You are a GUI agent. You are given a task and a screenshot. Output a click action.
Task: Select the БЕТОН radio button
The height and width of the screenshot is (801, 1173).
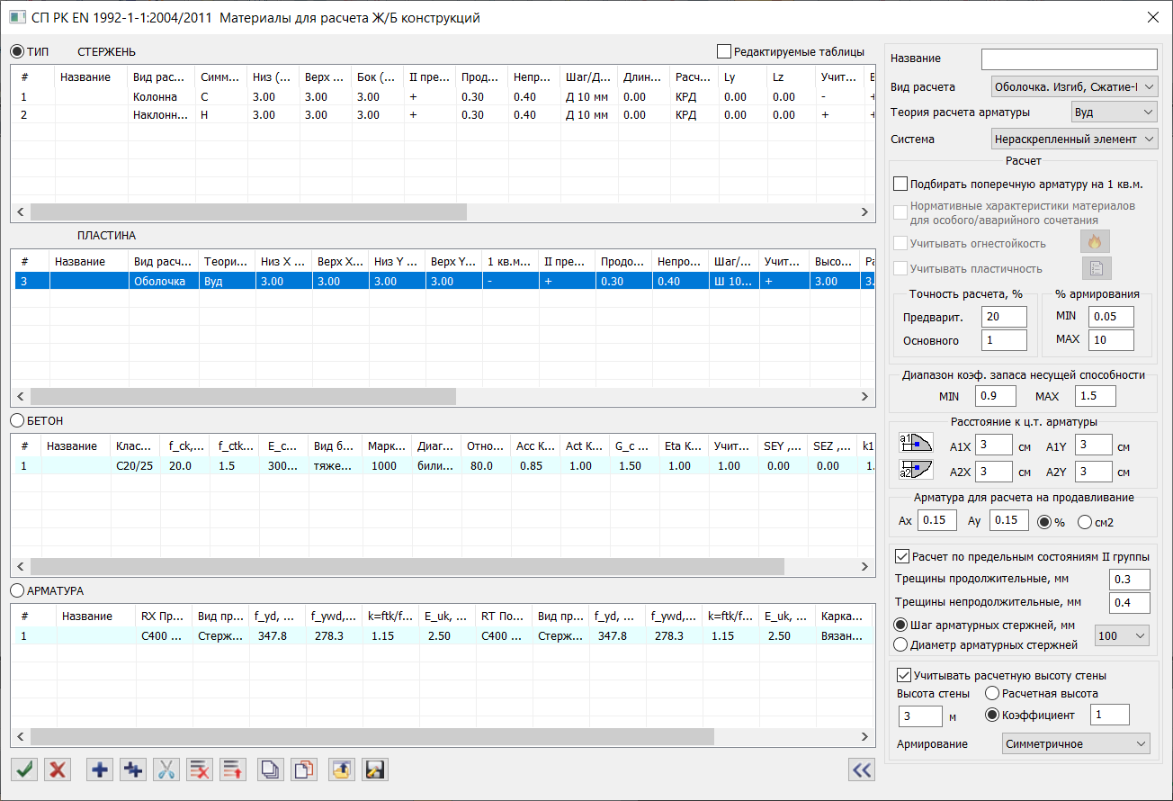coord(17,420)
